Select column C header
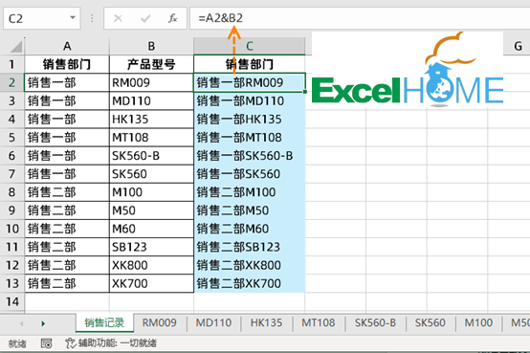Image resolution: width=530 pixels, height=353 pixels. click(250, 46)
